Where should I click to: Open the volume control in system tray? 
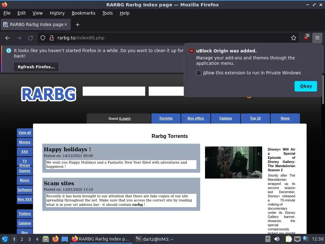pos(277,239)
